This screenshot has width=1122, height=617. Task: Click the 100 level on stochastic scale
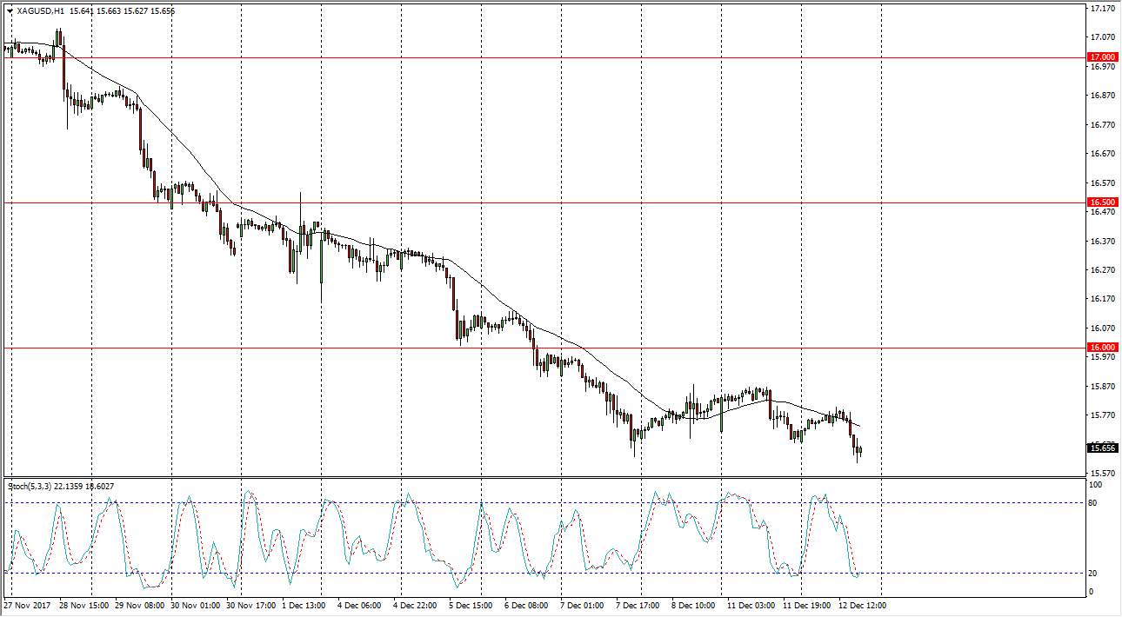(x=1096, y=485)
